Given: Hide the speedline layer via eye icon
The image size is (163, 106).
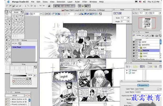Looking at the screenshot, I should (x=134, y=45).
